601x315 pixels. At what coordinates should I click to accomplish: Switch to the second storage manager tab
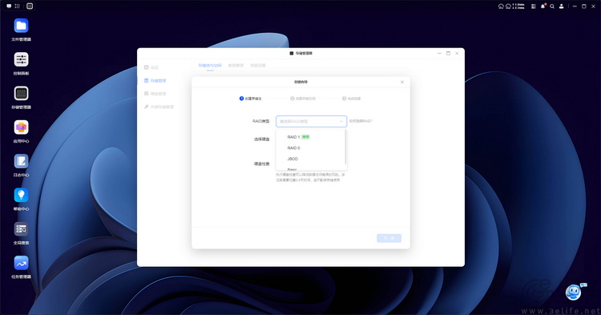(x=236, y=66)
